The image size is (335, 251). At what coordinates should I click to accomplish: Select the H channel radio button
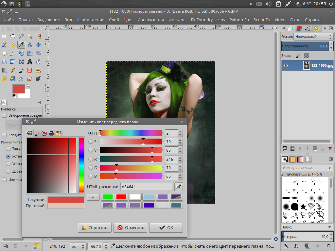click(x=91, y=133)
